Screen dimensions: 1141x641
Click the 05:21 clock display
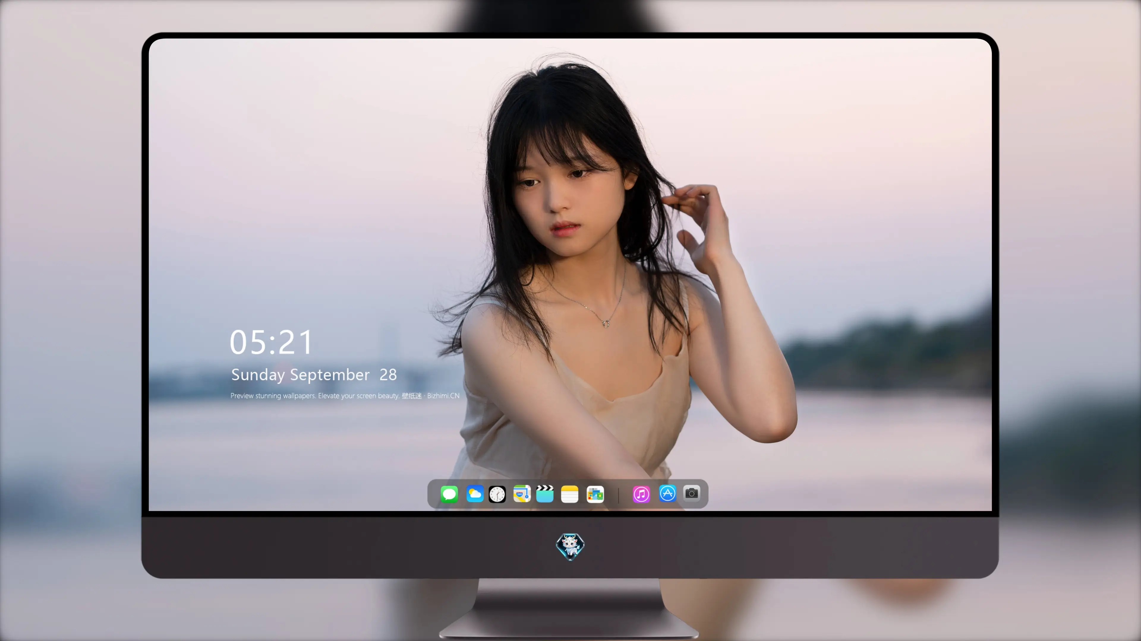[x=271, y=342]
